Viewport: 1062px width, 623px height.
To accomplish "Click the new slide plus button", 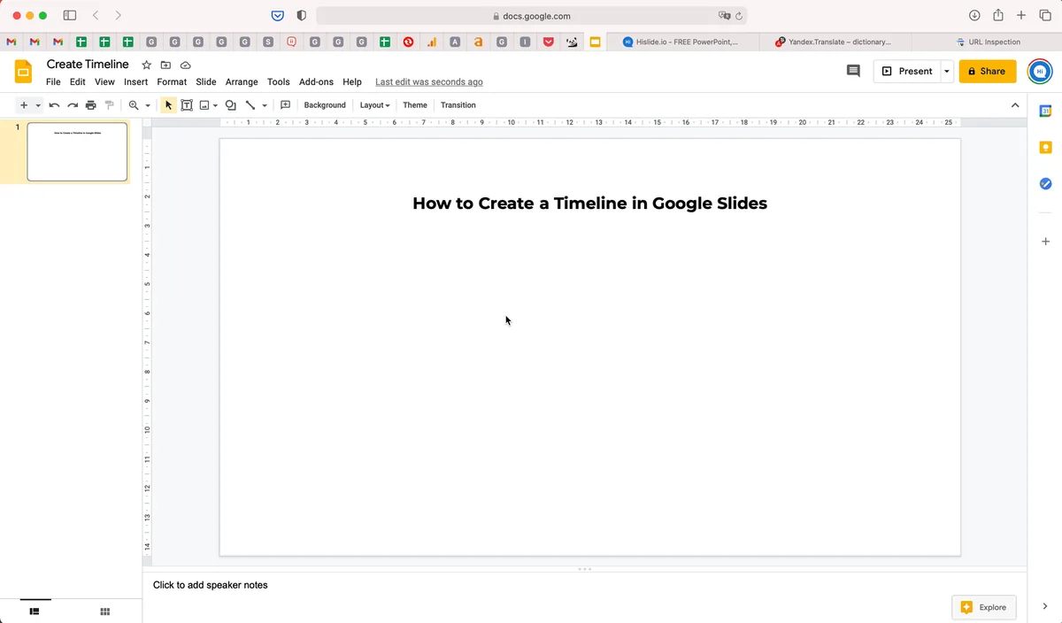I will click(x=24, y=105).
